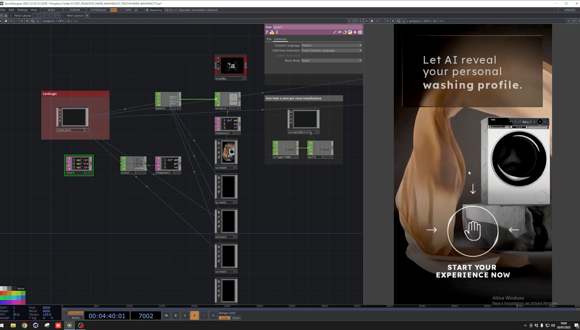Toggle the Realtime checkbox
The height and width of the screenshot is (330, 580).
(x=147, y=10)
